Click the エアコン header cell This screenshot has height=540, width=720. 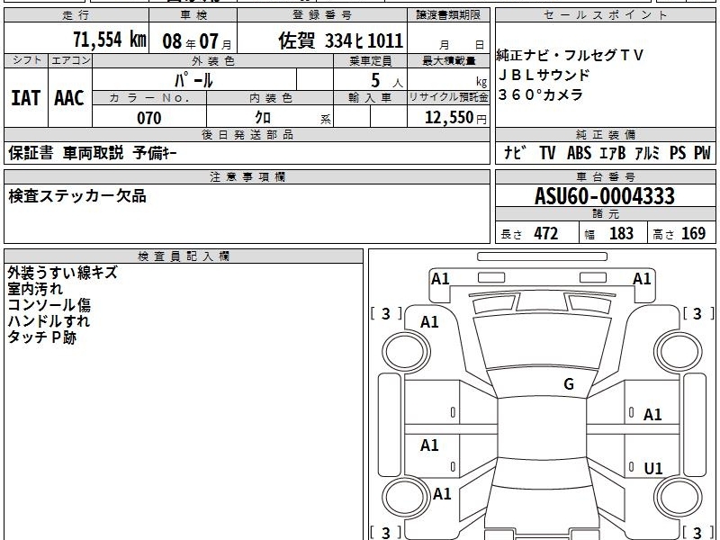(70, 60)
